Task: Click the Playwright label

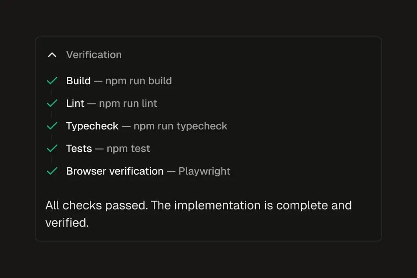Action: 205,171
